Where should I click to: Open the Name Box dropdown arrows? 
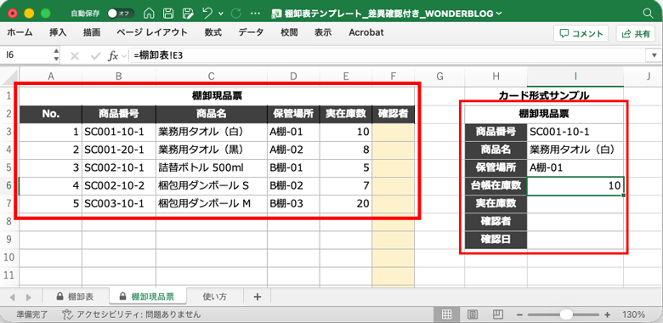click(x=56, y=55)
